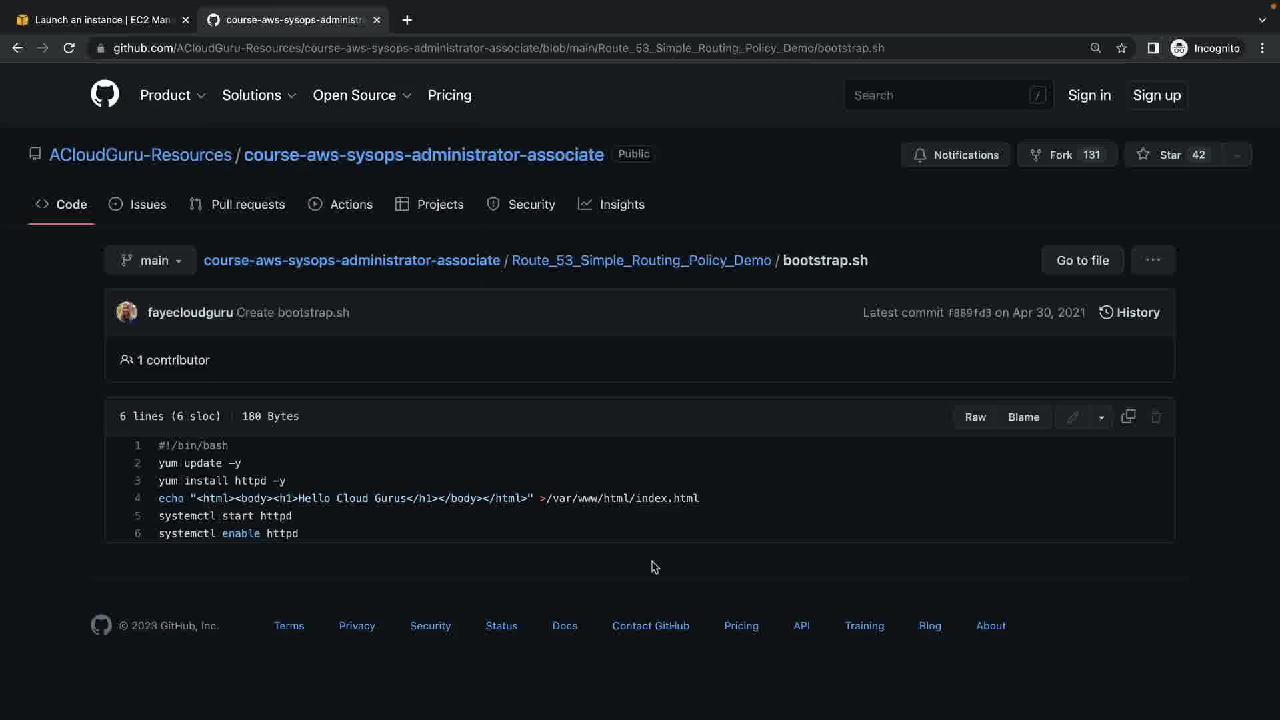Viewport: 1280px width, 720px height.
Task: Click the Raw button
Action: 975,417
